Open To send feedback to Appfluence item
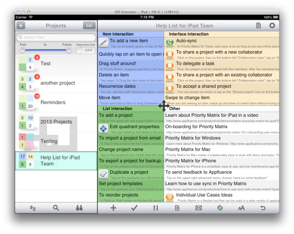Screen dimensions: 294x234 coord(221,174)
